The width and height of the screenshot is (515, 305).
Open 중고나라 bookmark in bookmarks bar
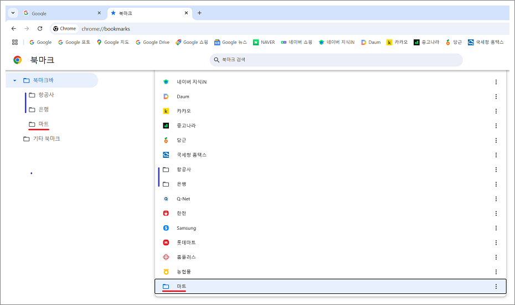[x=426, y=42]
